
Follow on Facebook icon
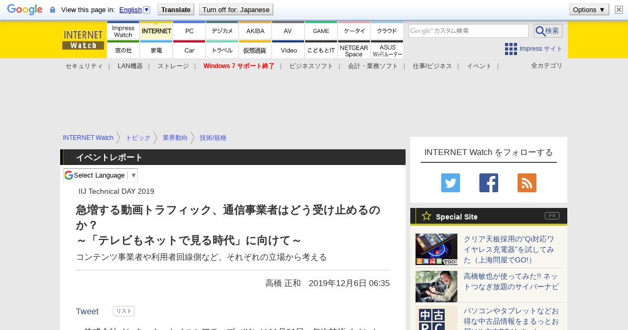tap(489, 183)
